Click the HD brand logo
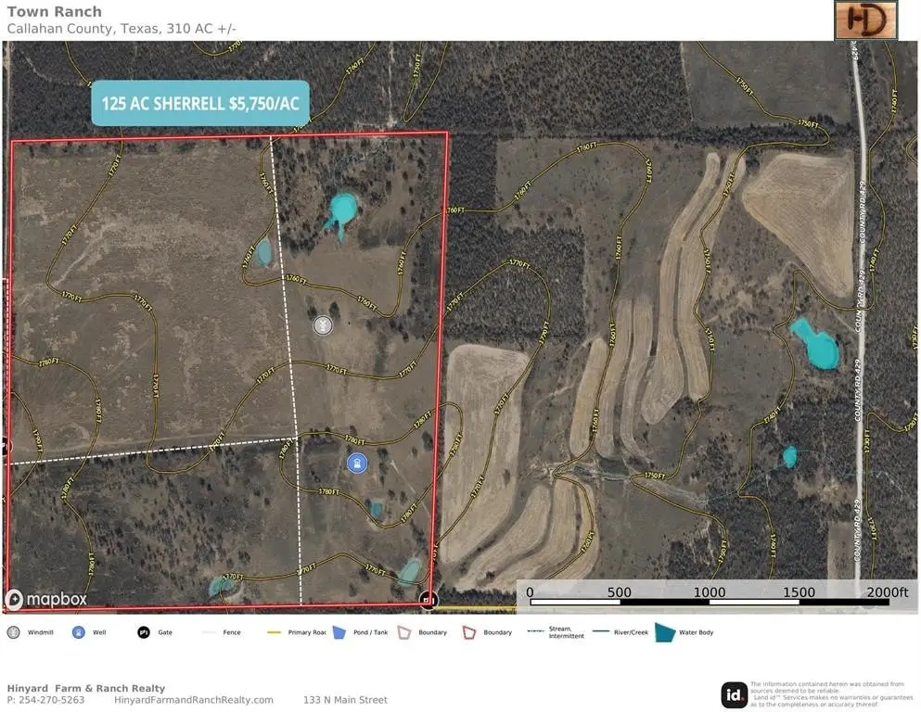This screenshot has height=712, width=921. point(865,19)
